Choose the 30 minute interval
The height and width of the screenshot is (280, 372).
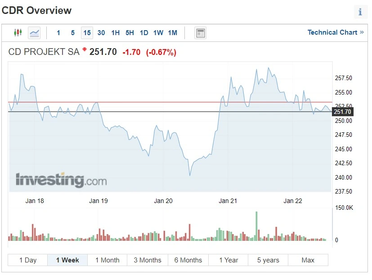pyautogui.click(x=101, y=33)
